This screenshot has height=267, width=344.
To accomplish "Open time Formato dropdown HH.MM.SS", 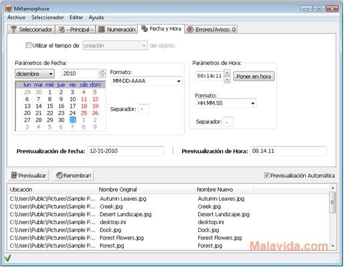I will click(226, 103).
